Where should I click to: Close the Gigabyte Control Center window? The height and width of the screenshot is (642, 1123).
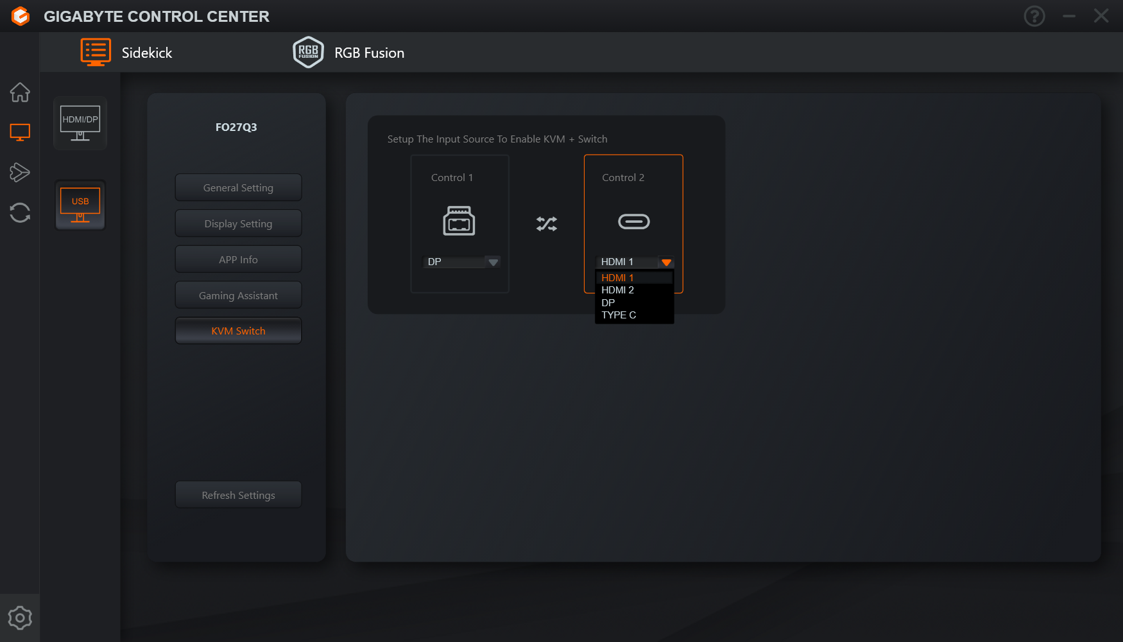(1101, 16)
